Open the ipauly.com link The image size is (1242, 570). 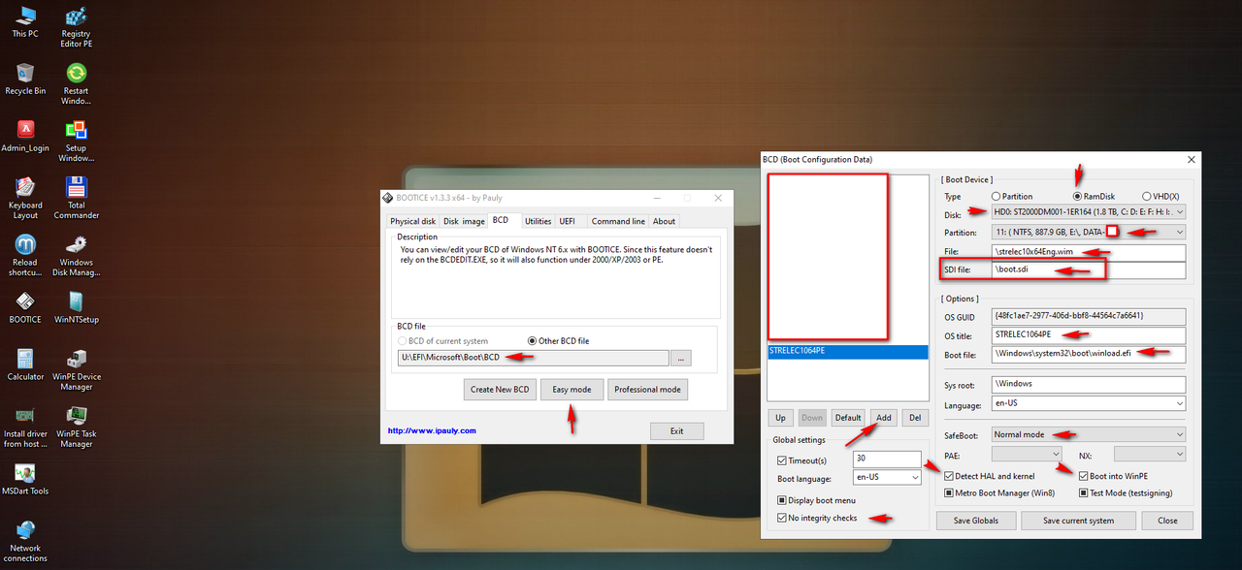432,431
